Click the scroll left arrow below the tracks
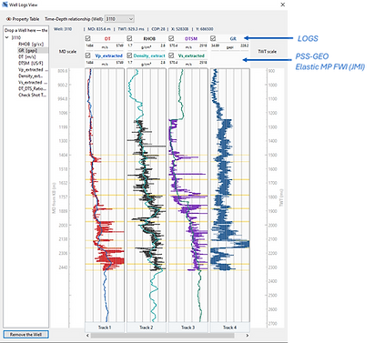Viewport: 375px width, 343px height. click(x=87, y=335)
